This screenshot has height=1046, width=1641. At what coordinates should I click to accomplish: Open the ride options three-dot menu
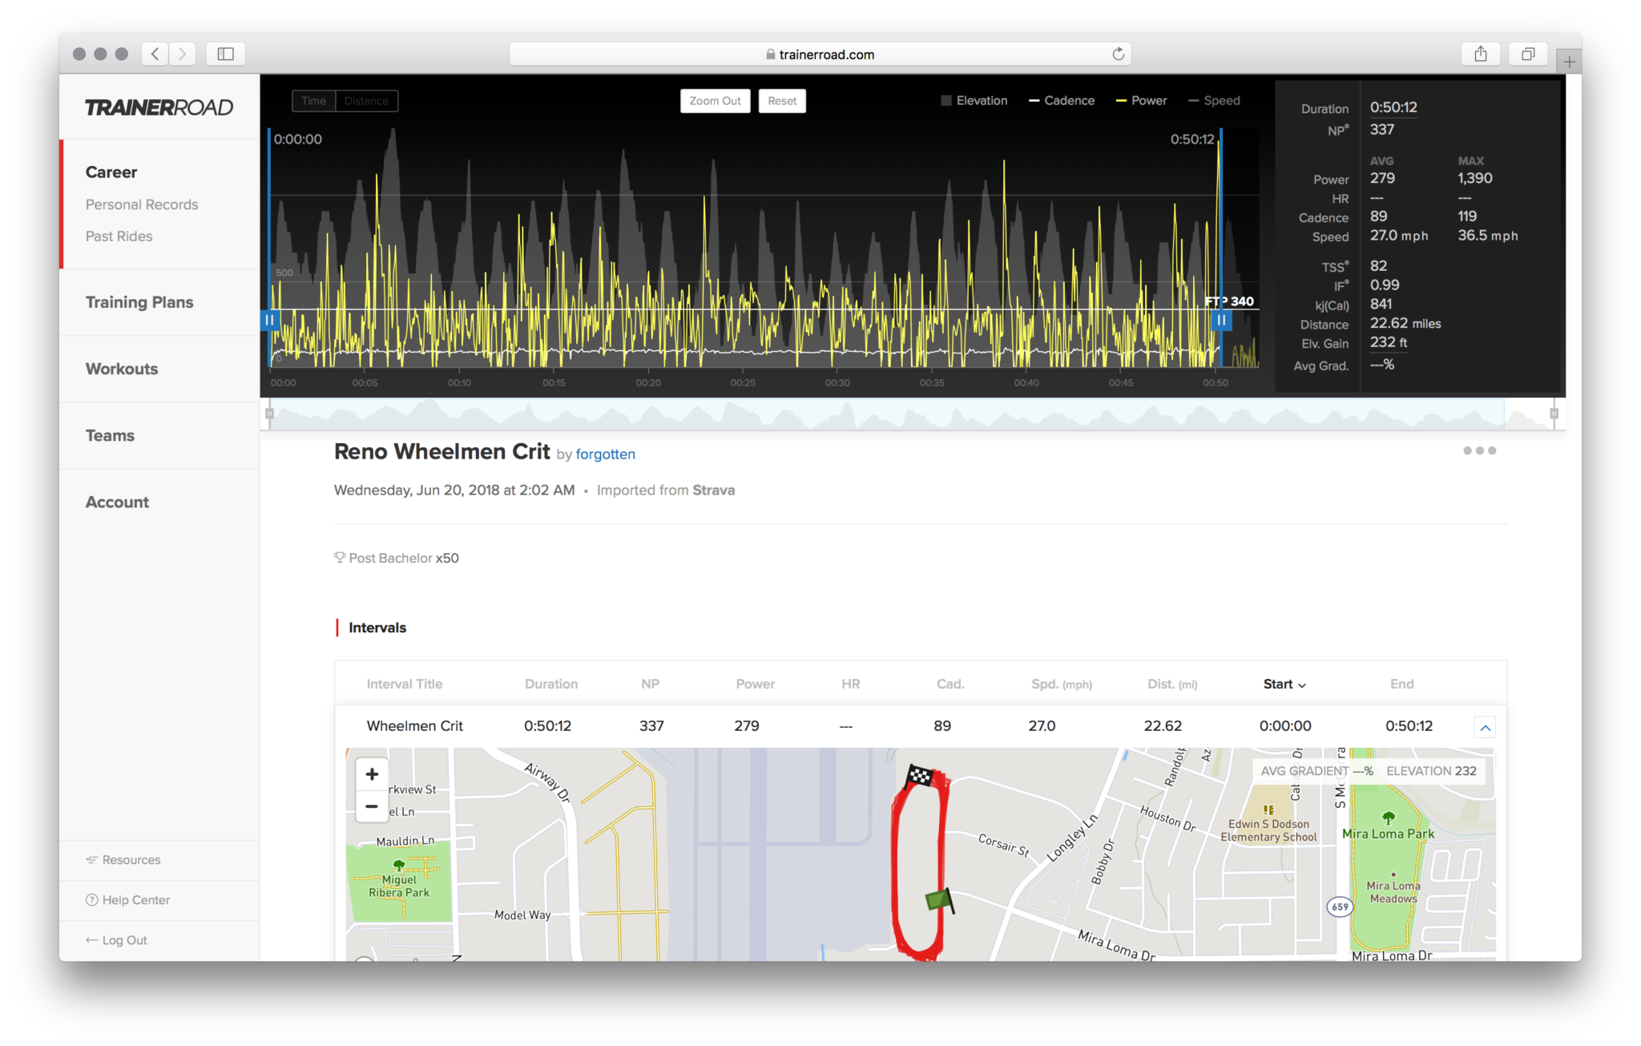[x=1479, y=450]
